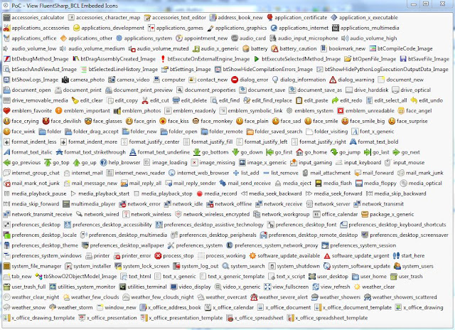Click the format_text_bold icon

pos(353,142)
